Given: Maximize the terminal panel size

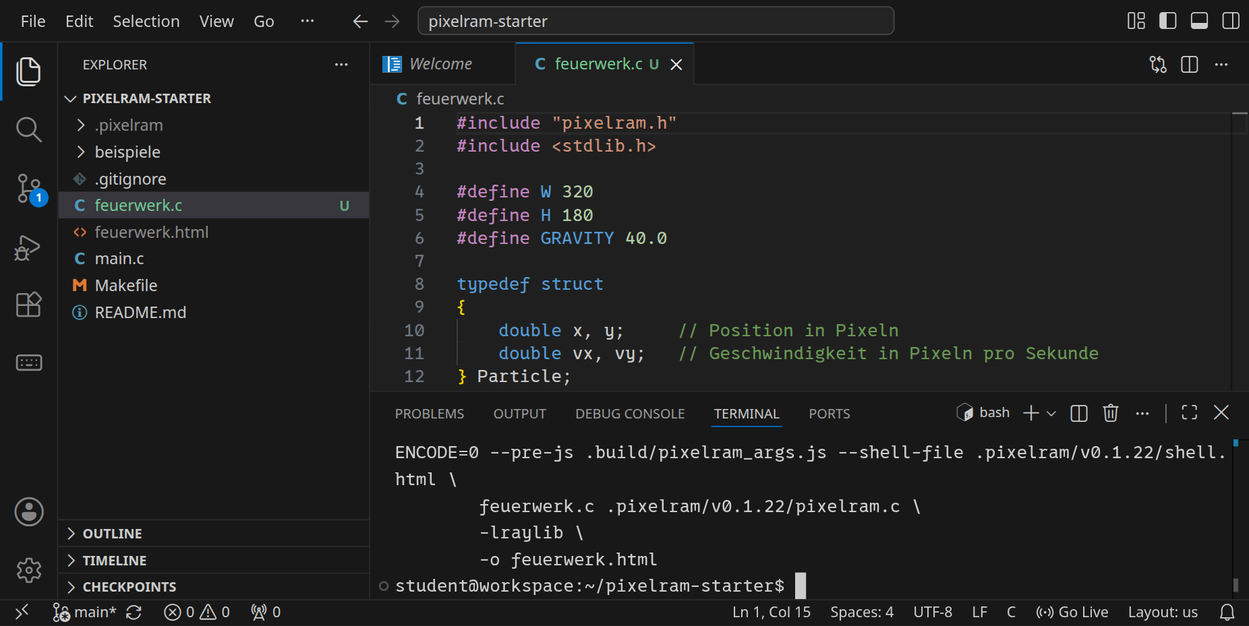Looking at the screenshot, I should click(1190, 412).
